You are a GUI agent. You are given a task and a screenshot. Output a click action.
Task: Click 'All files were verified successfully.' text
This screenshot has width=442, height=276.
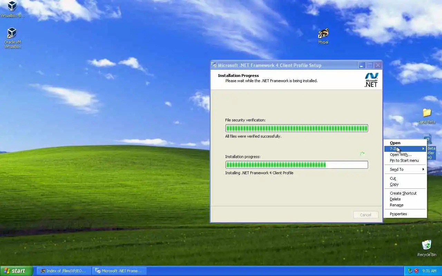coord(253,136)
